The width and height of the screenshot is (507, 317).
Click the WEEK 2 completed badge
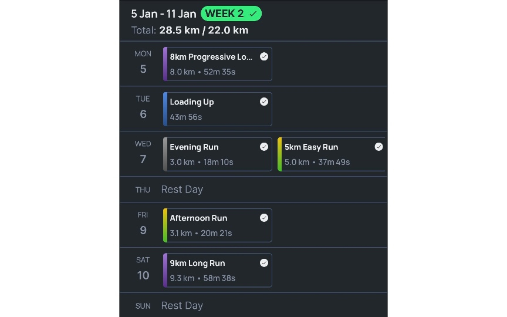pyautogui.click(x=231, y=14)
